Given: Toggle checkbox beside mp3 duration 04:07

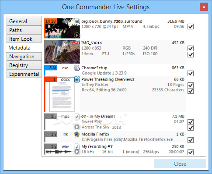Looking at the screenshot, I should point(191,122).
